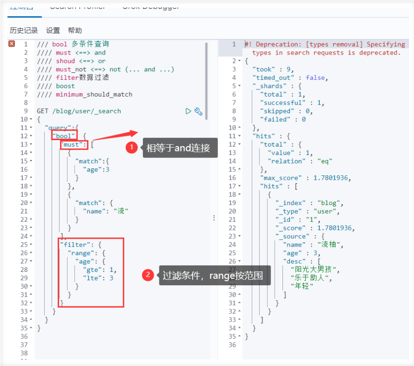Viewport: 414px width, 366px height.
Task: Open the 设置 settings menu
Action: (x=53, y=31)
